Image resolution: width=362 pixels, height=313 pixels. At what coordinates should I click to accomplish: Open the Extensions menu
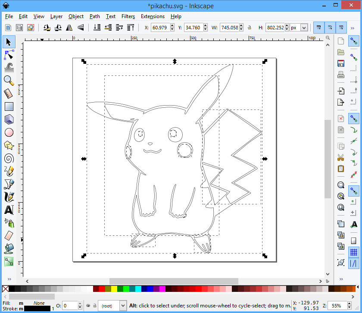tap(153, 16)
